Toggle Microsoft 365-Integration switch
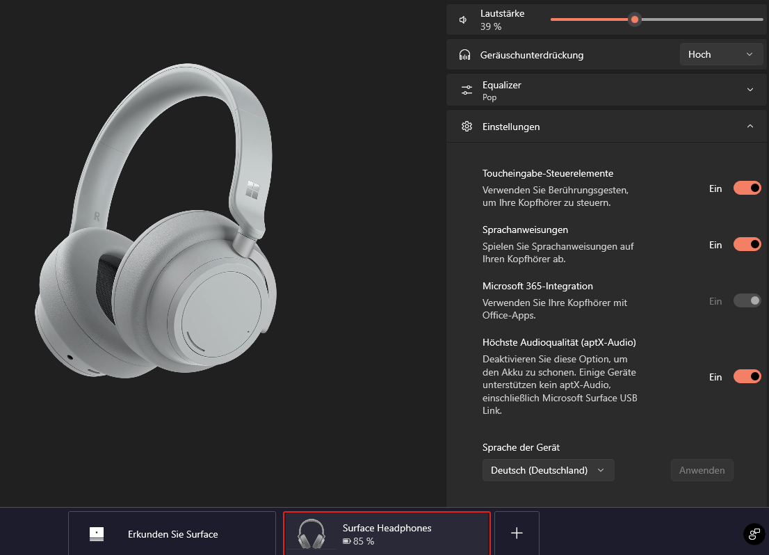Viewport: 769px width, 555px height. point(747,300)
